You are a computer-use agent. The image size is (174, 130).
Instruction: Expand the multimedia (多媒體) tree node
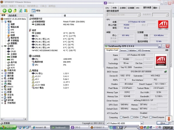pos(2,79)
